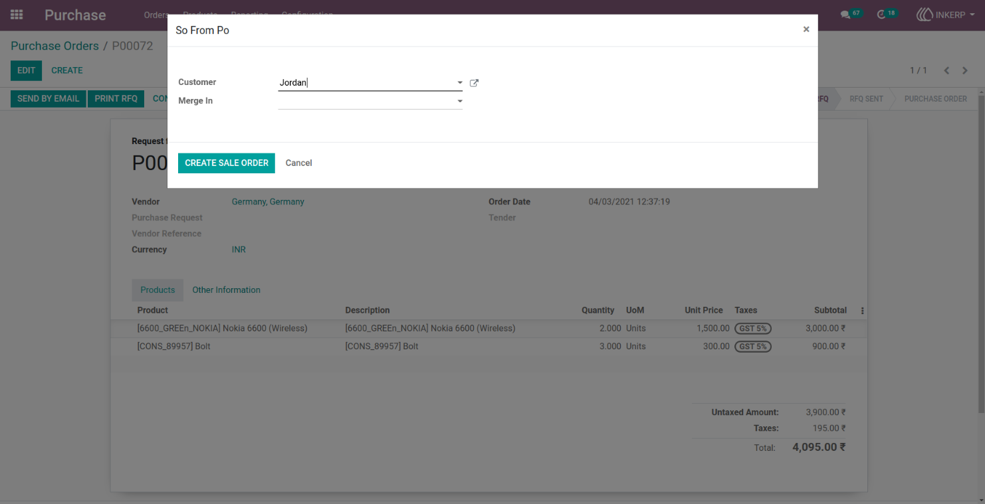The height and width of the screenshot is (504, 985).
Task: Switch to the Products tab
Action: (x=158, y=290)
